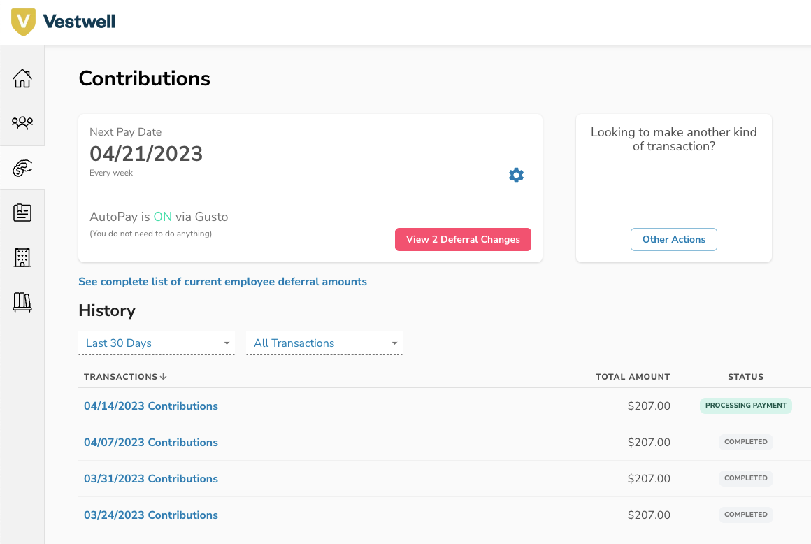Open pay schedule settings gear icon

(516, 176)
